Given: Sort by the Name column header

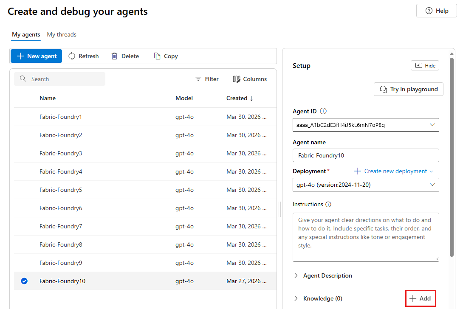Looking at the screenshot, I should [48, 98].
